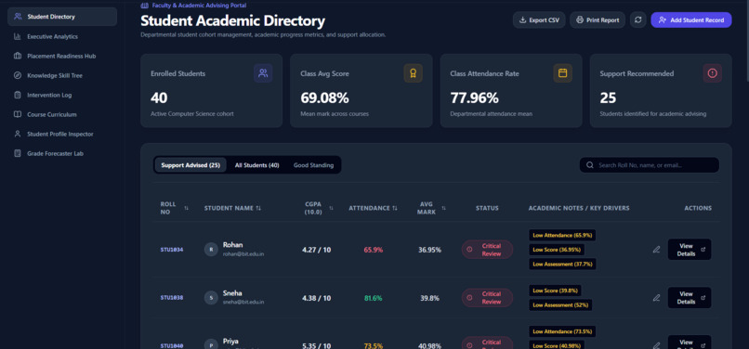The width and height of the screenshot is (749, 349).
Task: Click the Student Profile Inspector person icon
Action: 18,135
